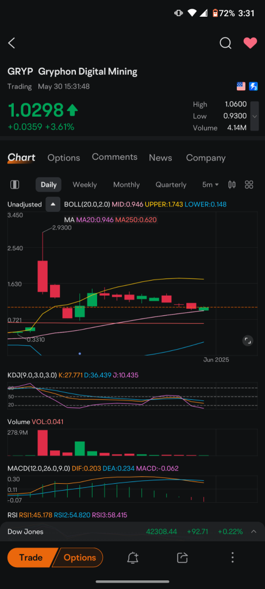
Task: Expand the High/Low/Volume details chevron
Action: coord(255,116)
